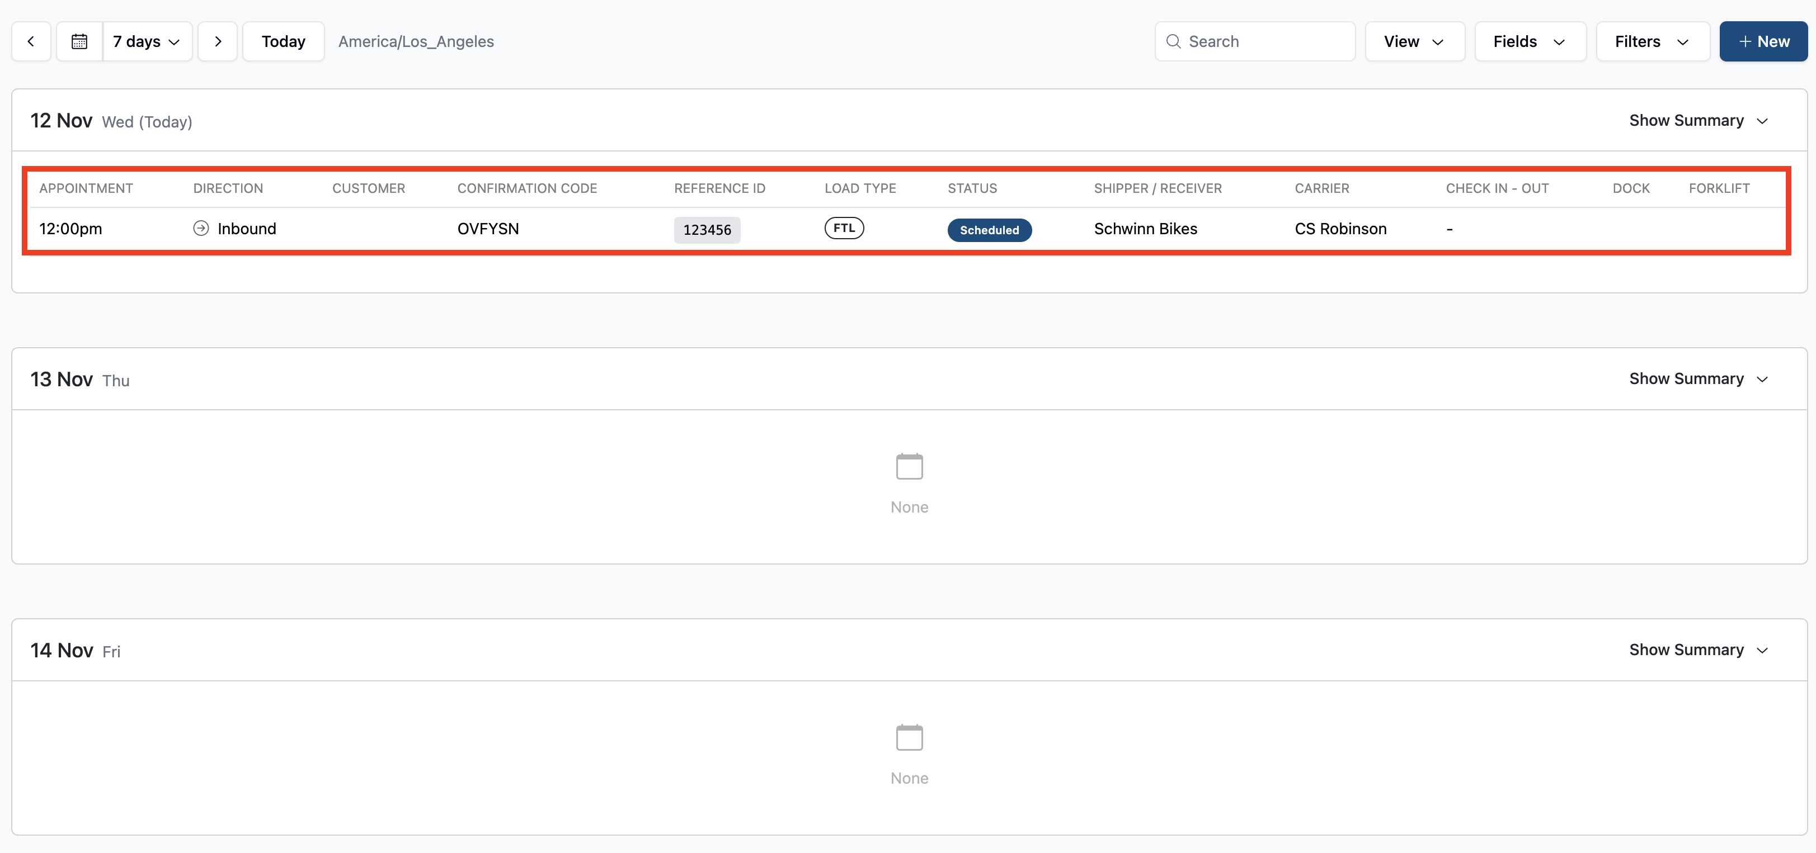Viewport: 1816px width, 853px height.
Task: Select confirmation code OVFYSN
Action: pyautogui.click(x=488, y=229)
